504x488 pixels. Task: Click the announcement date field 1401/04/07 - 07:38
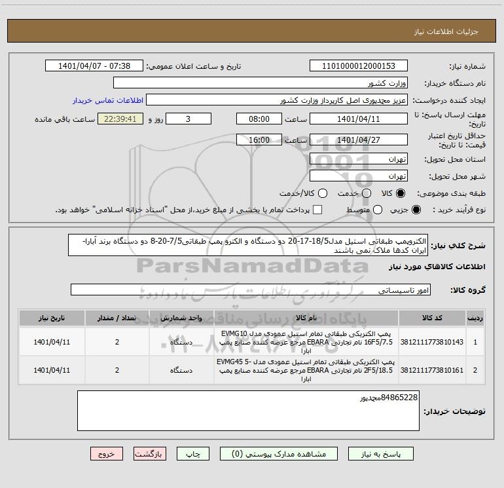[94, 66]
